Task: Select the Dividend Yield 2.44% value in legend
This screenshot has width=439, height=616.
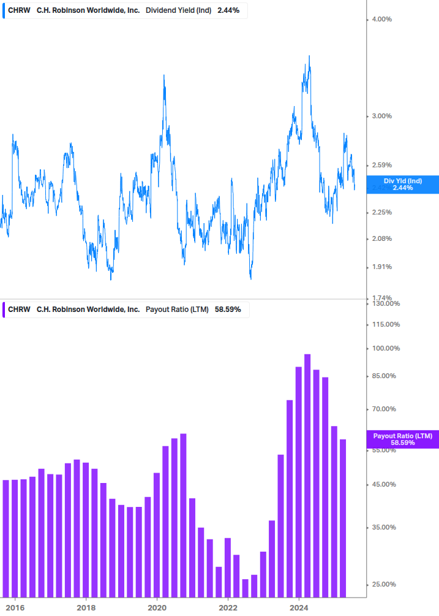Action: pyautogui.click(x=228, y=10)
